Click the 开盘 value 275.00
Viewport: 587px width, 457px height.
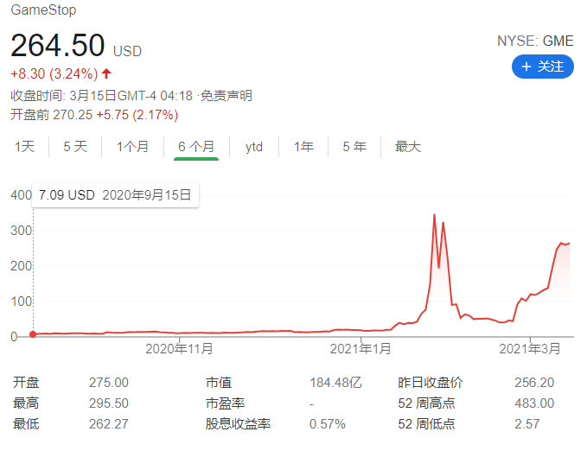tap(109, 383)
